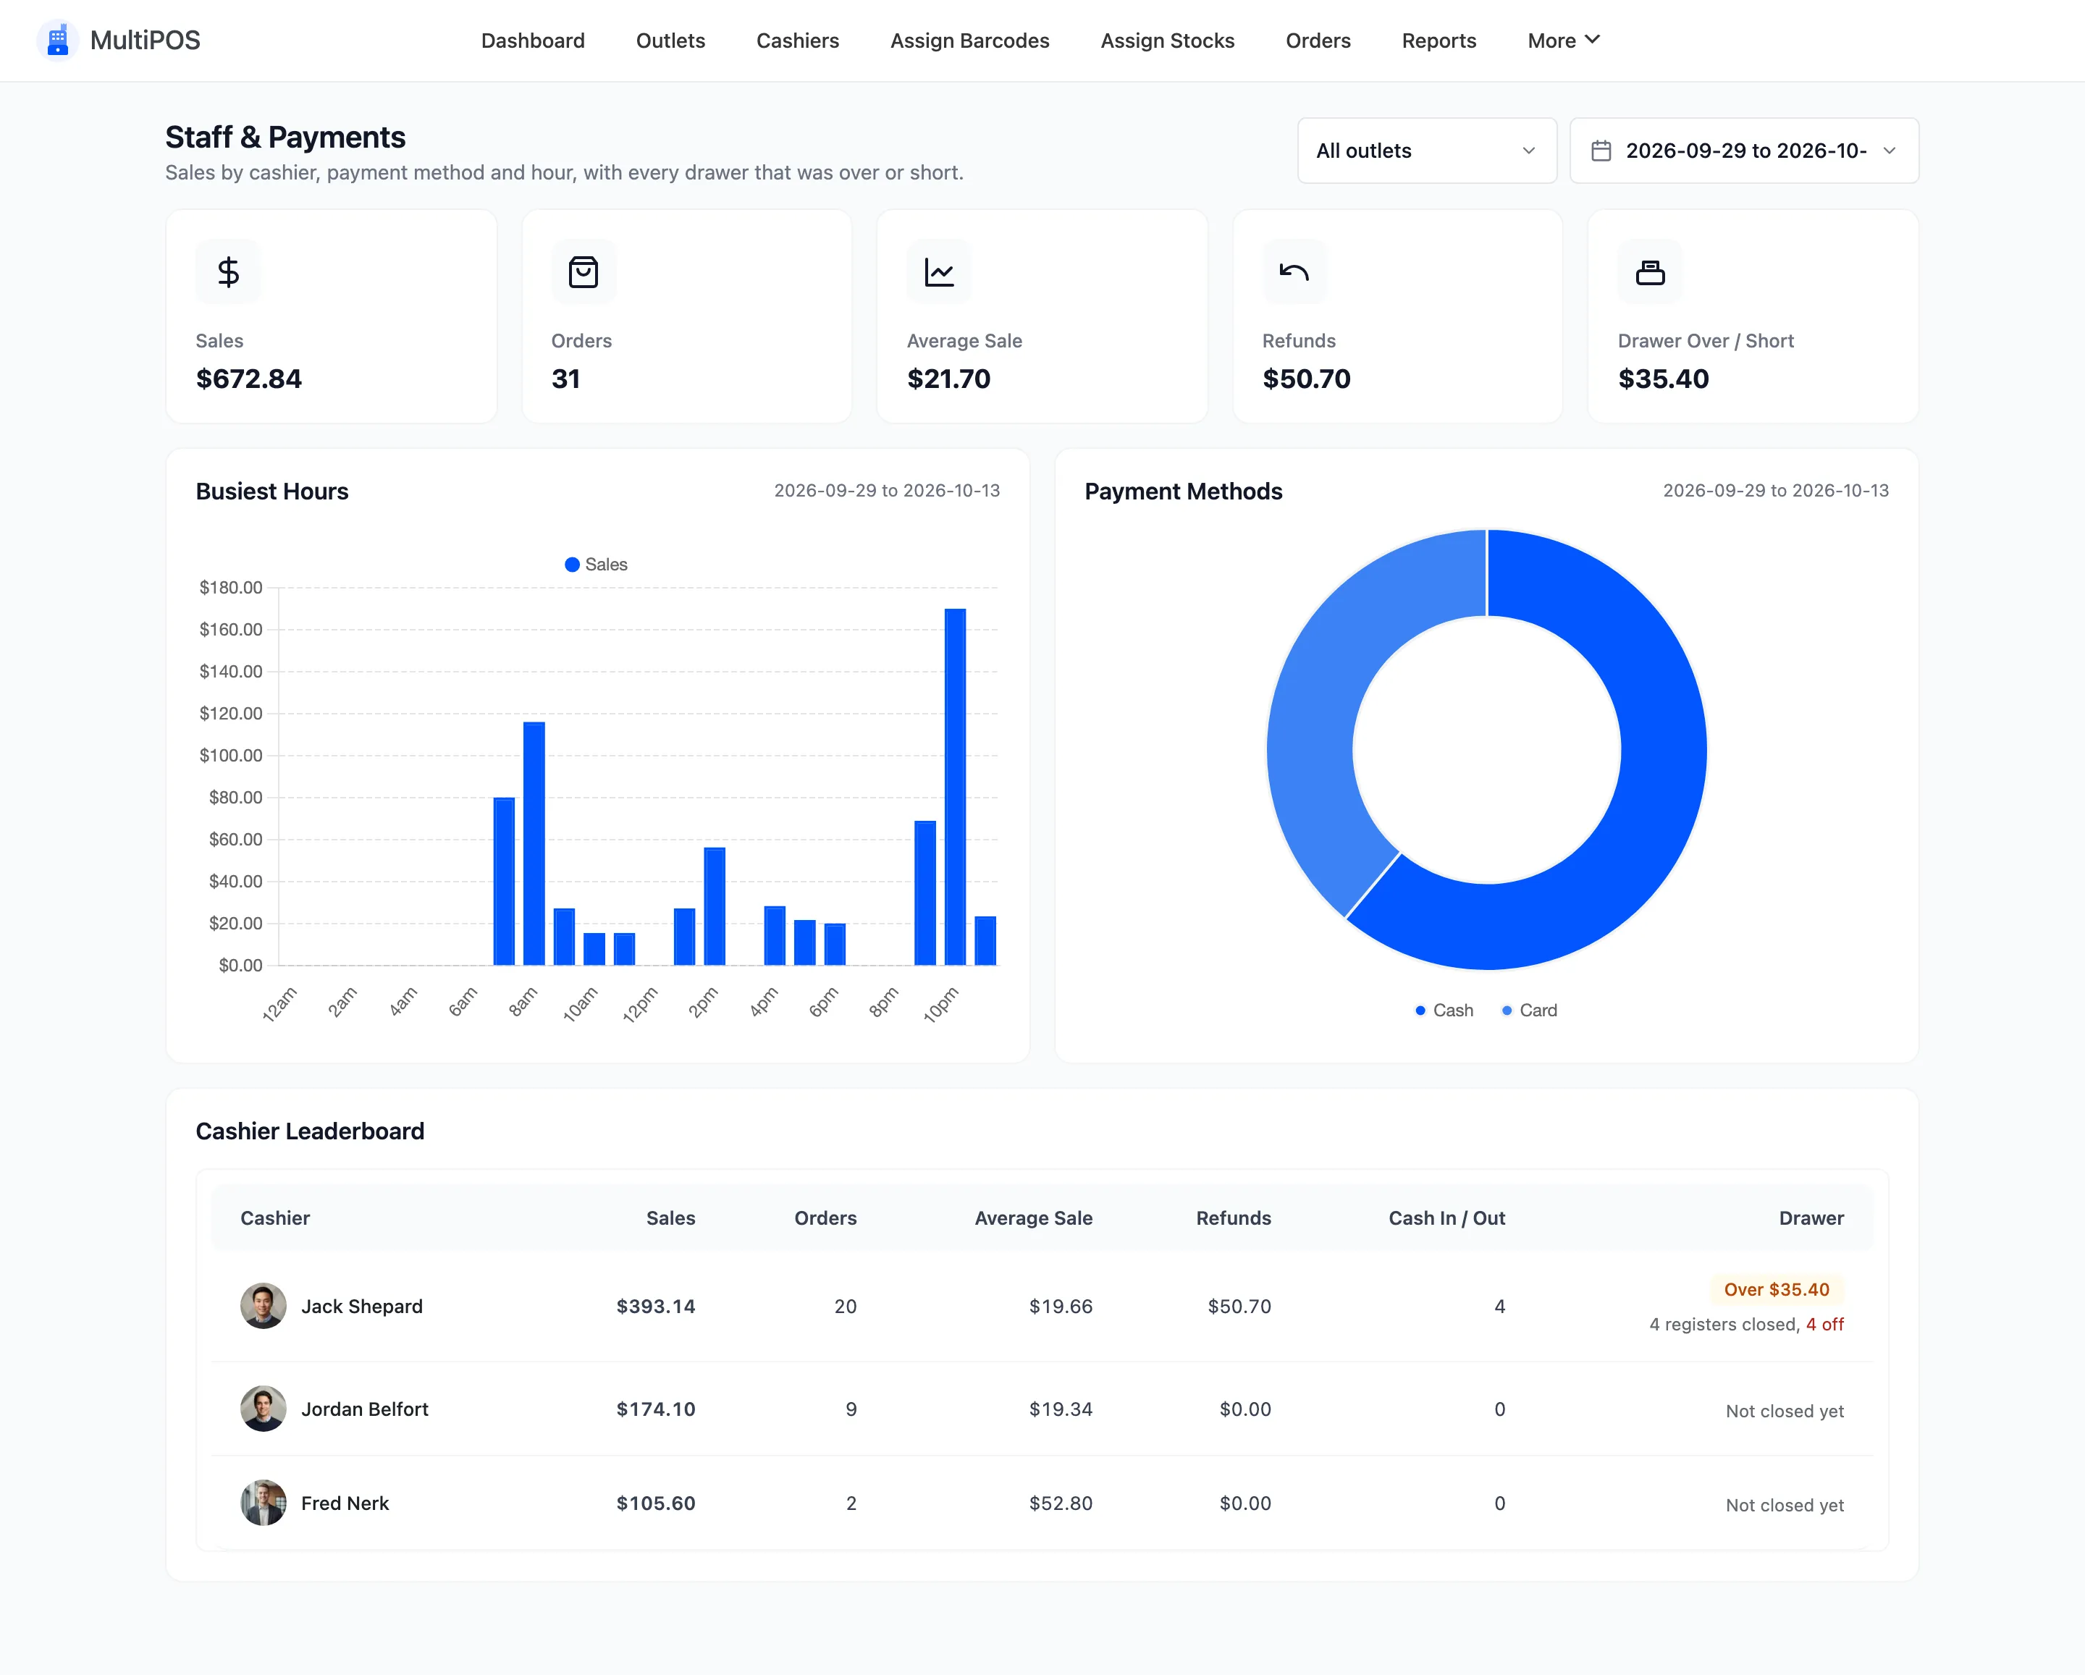The image size is (2085, 1675).
Task: Expand the More menu
Action: (x=1564, y=41)
